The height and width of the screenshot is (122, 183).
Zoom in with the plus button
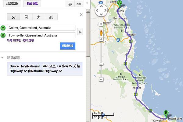click(x=101, y=39)
